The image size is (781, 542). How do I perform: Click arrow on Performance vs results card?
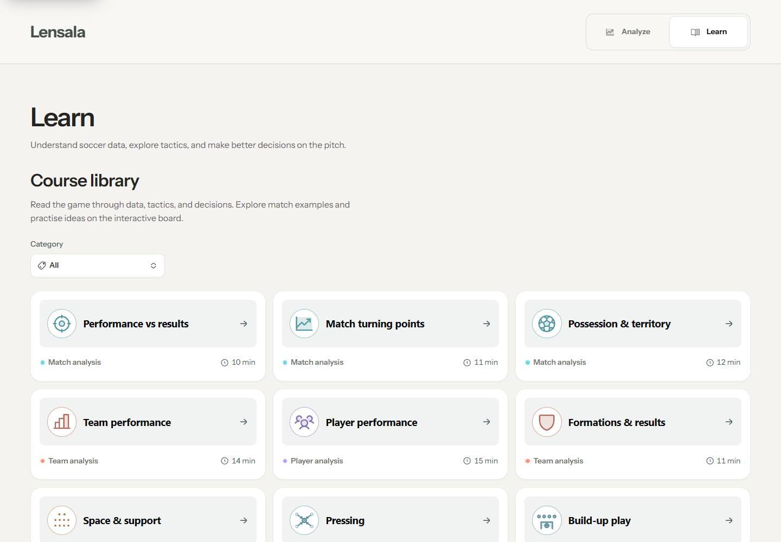(x=244, y=324)
